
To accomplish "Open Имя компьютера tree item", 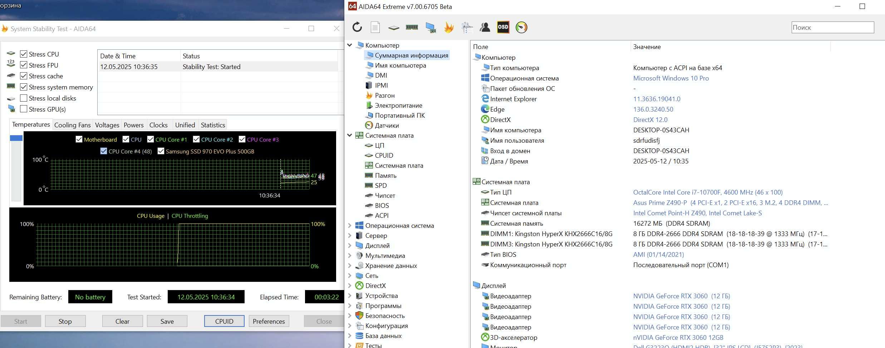I will click(x=400, y=65).
